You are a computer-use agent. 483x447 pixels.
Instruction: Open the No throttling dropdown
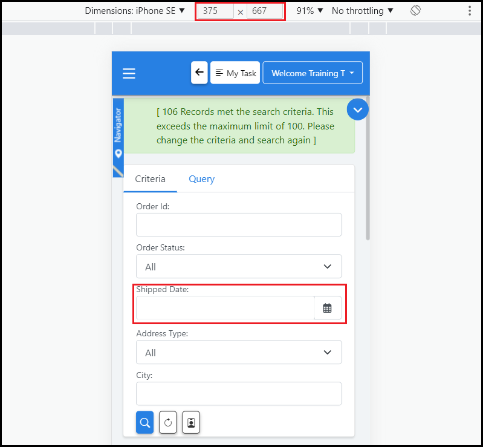click(363, 11)
